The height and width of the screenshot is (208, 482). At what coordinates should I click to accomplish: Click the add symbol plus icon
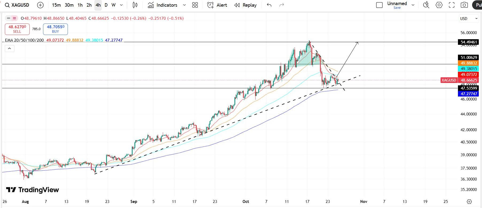(x=40, y=5)
